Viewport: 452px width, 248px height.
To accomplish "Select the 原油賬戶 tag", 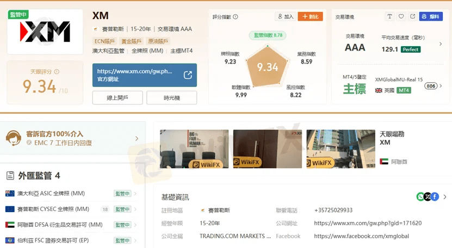I will (x=158, y=41).
